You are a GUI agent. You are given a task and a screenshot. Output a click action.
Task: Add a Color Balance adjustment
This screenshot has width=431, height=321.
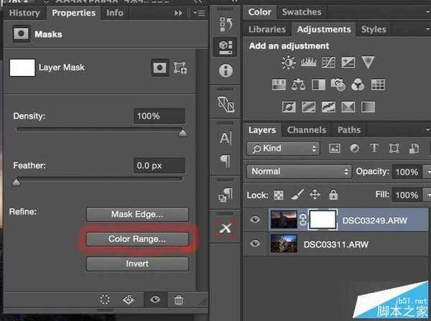[x=298, y=85]
